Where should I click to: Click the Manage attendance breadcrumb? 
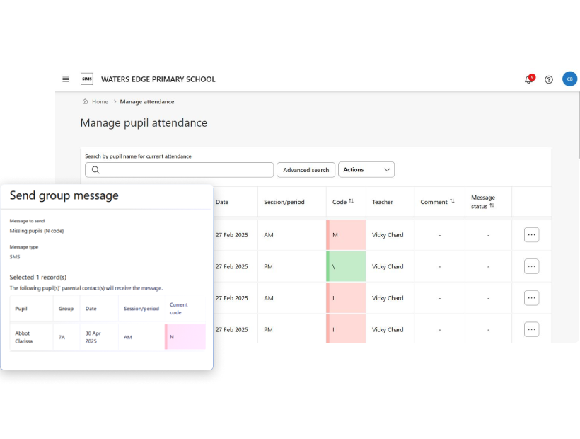coord(146,102)
